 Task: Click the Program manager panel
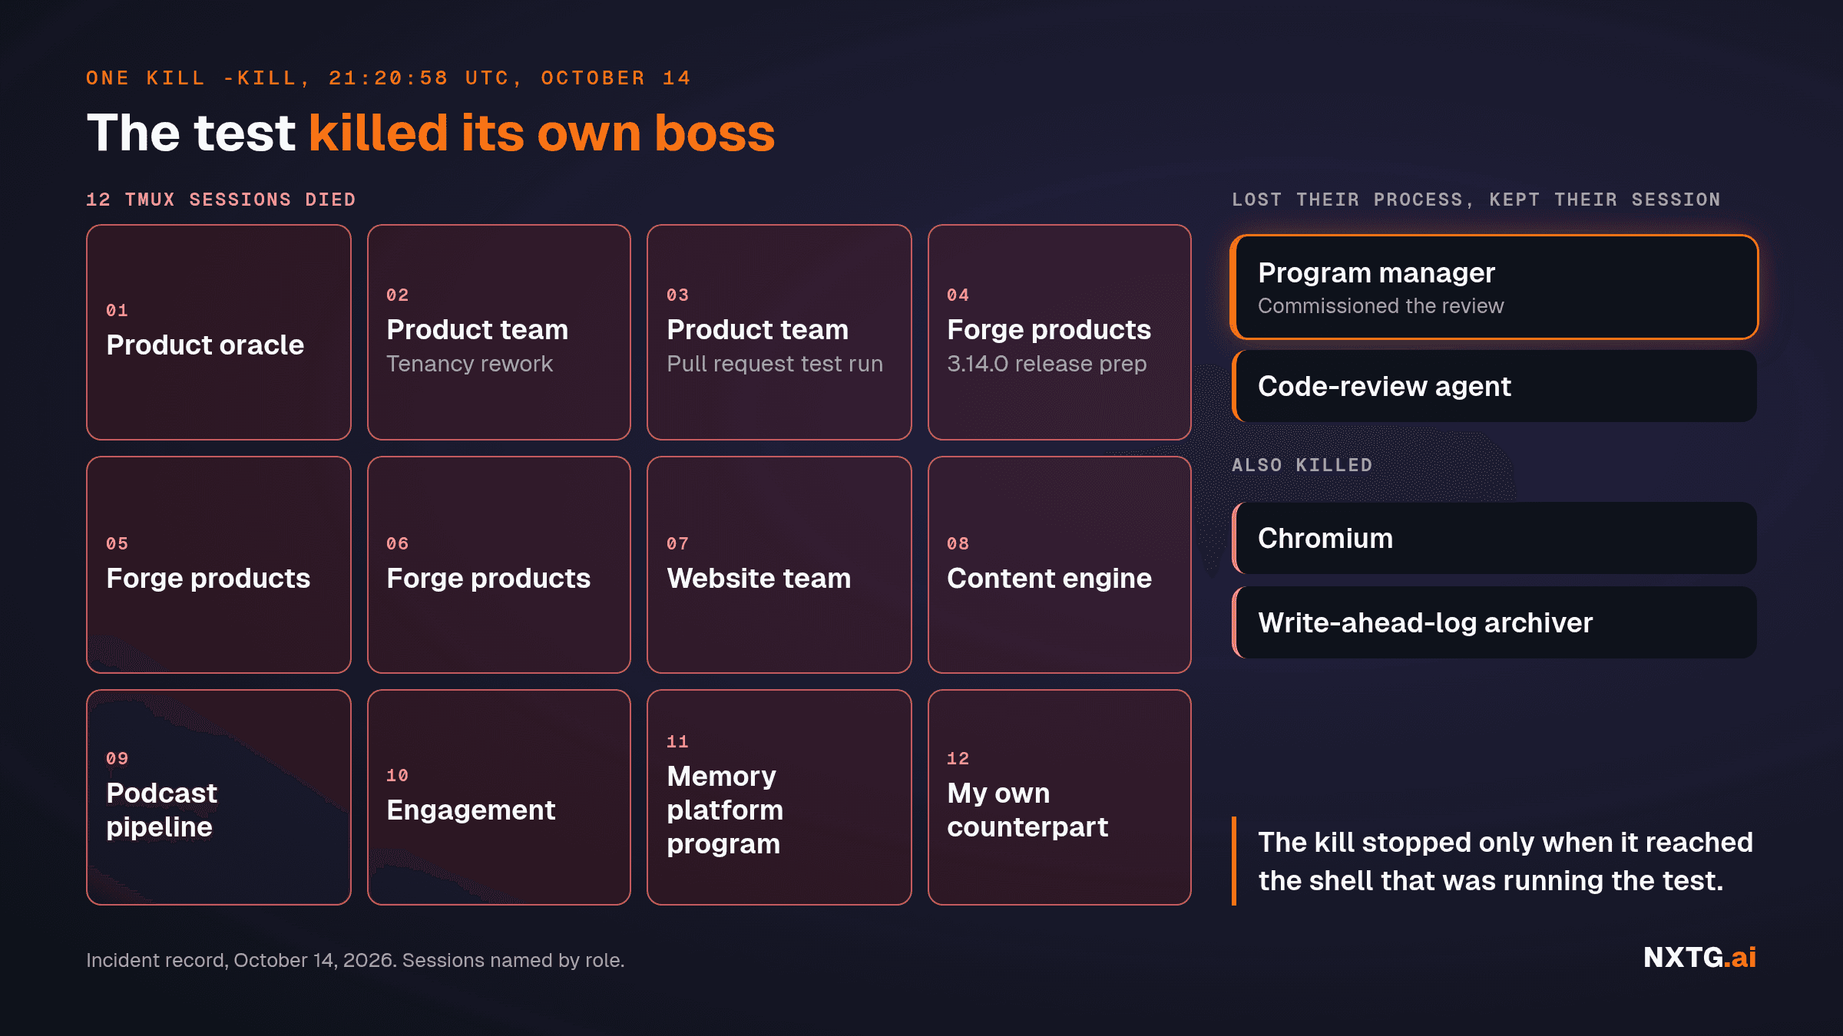click(1494, 287)
